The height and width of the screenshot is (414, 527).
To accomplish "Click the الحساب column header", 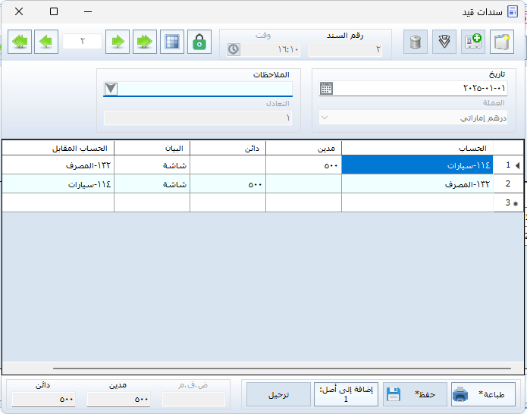I will pos(417,147).
